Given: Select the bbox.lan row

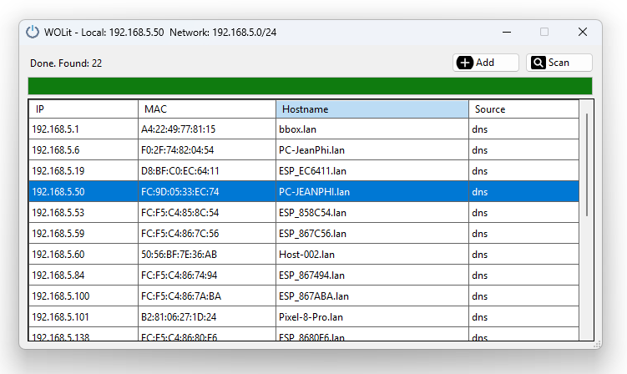Looking at the screenshot, I should (298, 129).
